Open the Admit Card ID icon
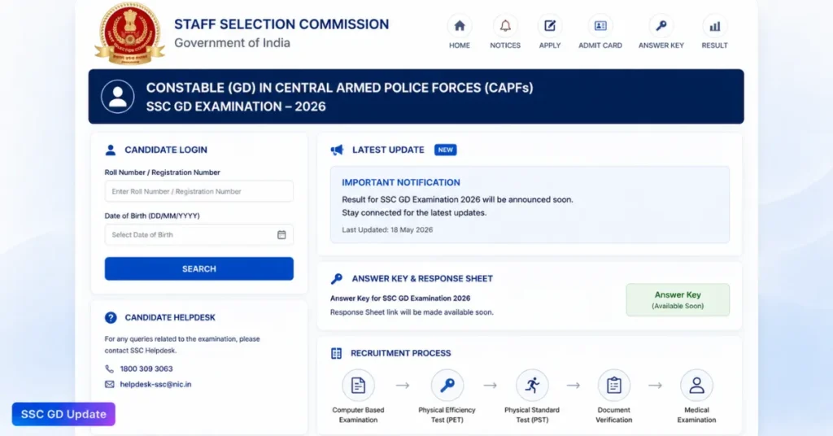Viewport: 833px width, 436px height. tap(600, 25)
